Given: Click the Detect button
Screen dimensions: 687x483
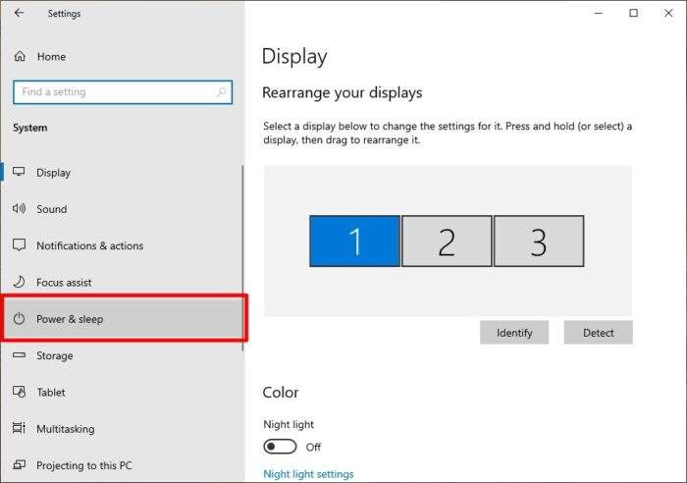Looking at the screenshot, I should (x=598, y=332).
